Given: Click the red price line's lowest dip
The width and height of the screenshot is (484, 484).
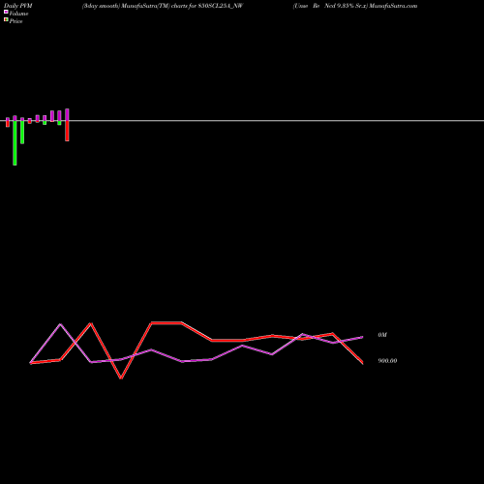Looking at the screenshot, I should click(x=121, y=378).
